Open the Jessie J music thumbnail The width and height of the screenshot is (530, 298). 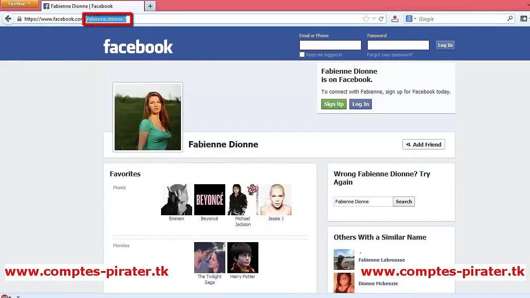pos(276,200)
